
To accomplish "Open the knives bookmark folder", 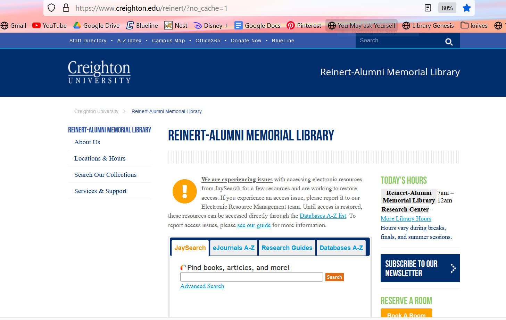I will click(x=474, y=26).
